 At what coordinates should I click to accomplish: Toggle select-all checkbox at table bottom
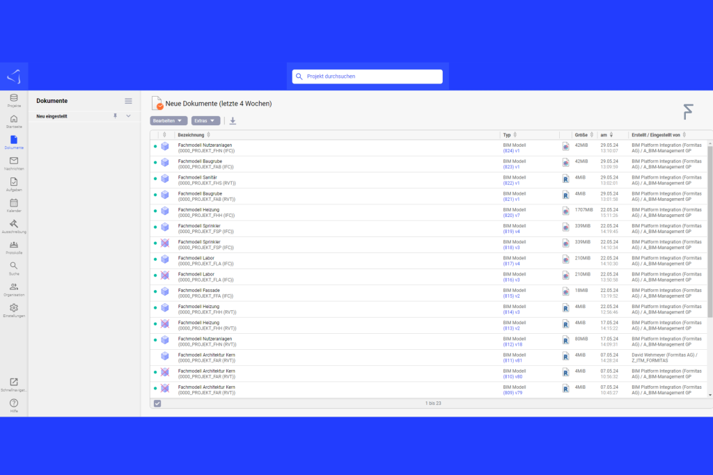click(157, 403)
